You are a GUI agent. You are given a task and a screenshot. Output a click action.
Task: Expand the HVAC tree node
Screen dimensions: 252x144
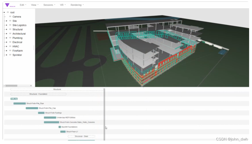7,46
